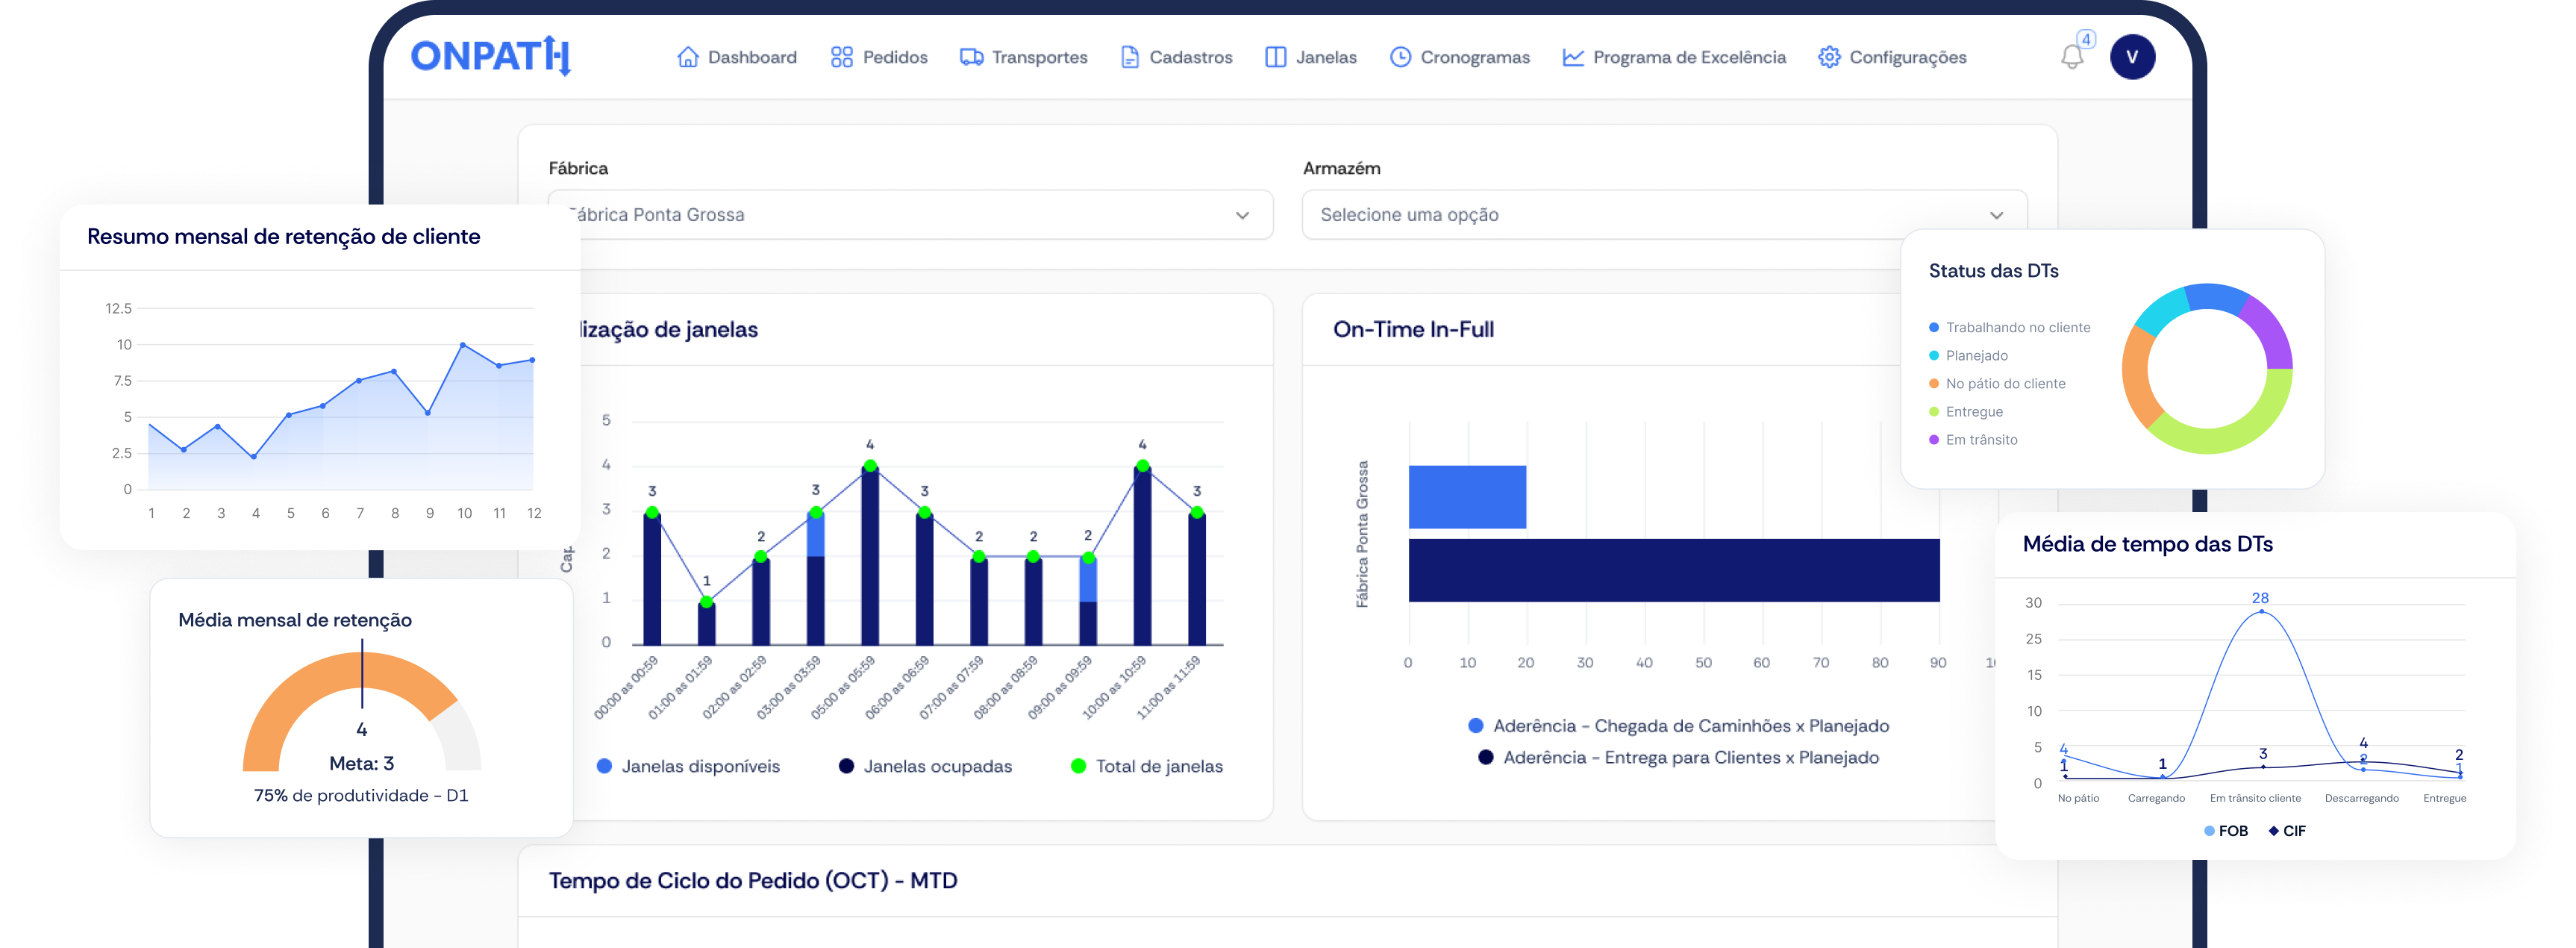Toggle Em trânsito legend entry
Viewport: 2576px width, 948px height.
tap(1972, 439)
